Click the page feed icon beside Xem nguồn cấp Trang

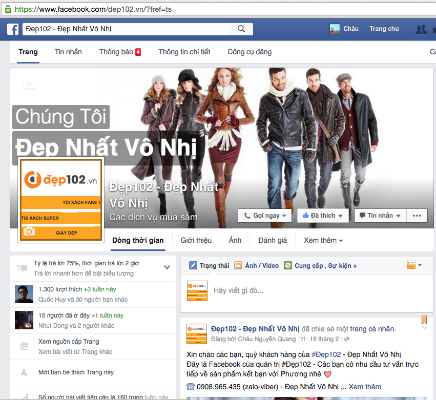click(24, 346)
